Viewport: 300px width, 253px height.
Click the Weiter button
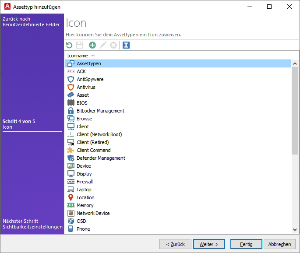click(x=212, y=244)
